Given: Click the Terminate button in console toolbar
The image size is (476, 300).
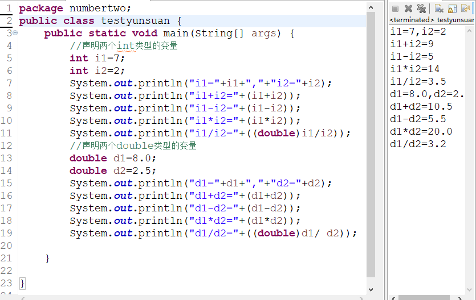Looking at the screenshot, I should pos(395,9).
